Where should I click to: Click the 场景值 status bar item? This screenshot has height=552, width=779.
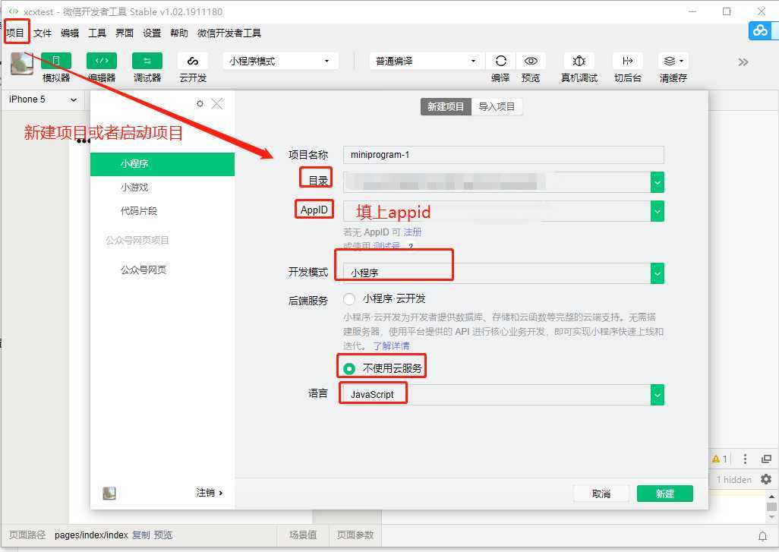303,535
